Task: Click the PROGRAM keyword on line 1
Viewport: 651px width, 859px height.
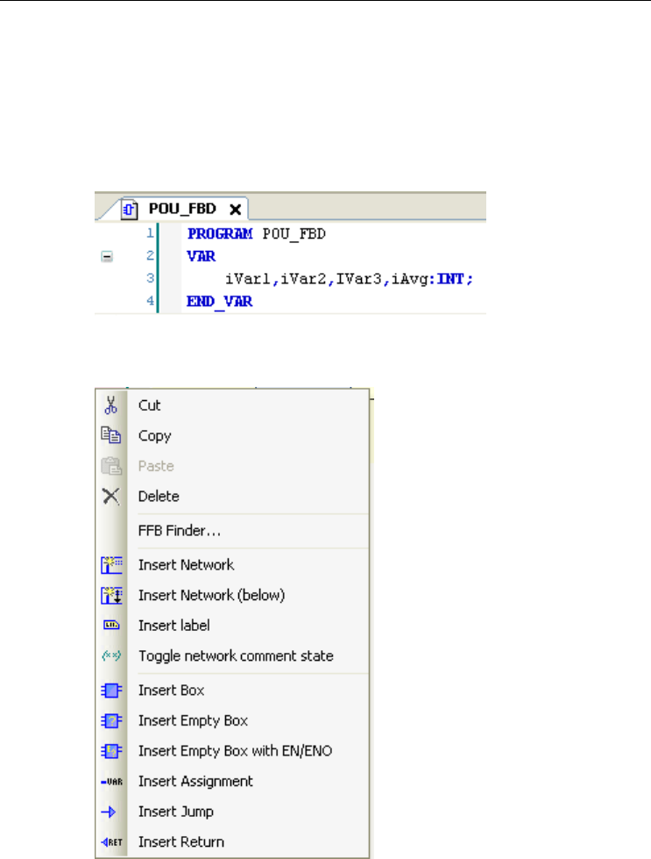Action: (220, 234)
